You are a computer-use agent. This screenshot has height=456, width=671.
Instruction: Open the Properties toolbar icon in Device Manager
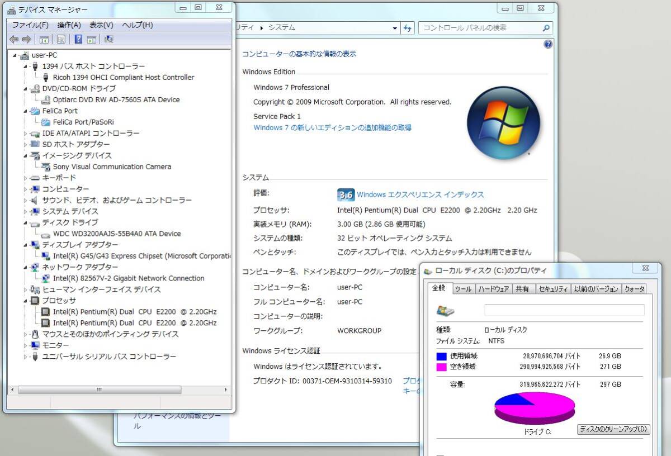(x=61, y=39)
